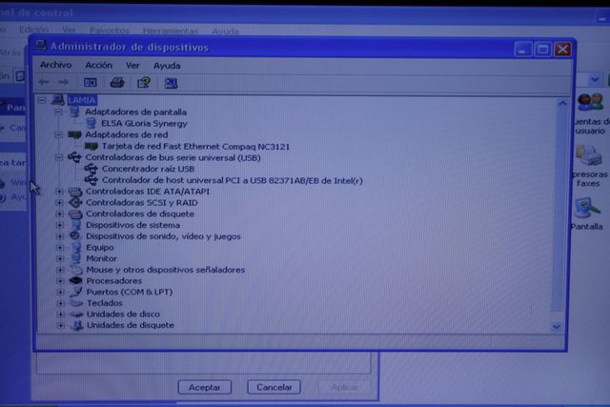Click the Concentrador raíz USB icon
Image resolution: width=610 pixels, height=407 pixels.
[x=91, y=169]
